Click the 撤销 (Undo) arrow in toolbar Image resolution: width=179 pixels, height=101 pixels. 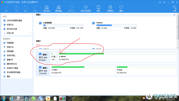[26, 9]
